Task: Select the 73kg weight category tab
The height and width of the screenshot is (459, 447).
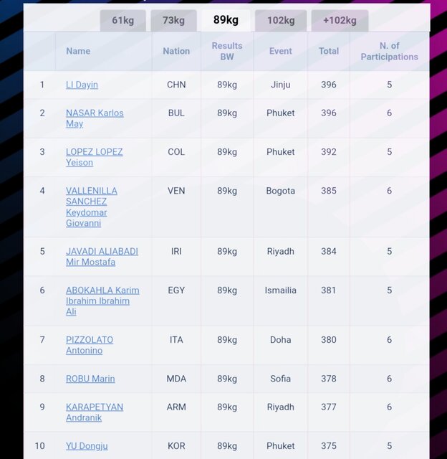Action: 173,20
